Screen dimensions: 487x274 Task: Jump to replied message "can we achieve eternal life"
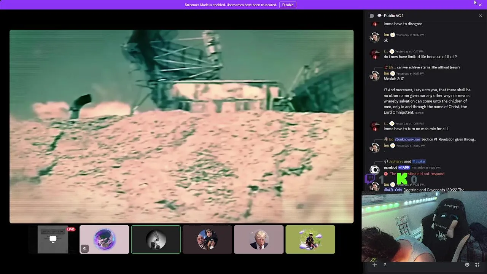coord(428,67)
